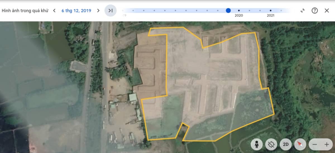Jump to the latest imagery with skip-to-end button

click(111, 11)
